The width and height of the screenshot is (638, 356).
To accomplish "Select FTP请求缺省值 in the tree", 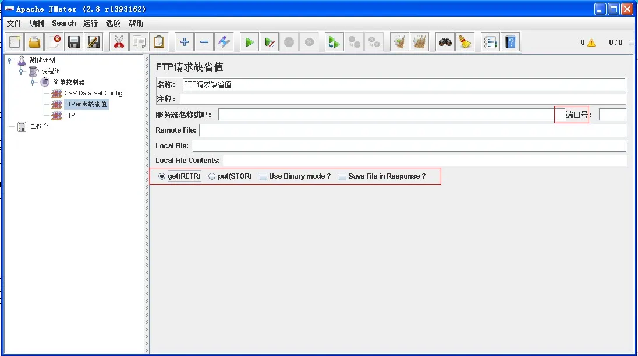I will 86,105.
